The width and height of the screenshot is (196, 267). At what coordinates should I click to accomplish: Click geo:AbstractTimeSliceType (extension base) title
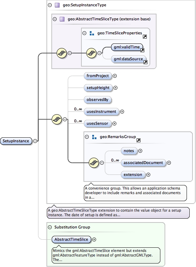pos(109,19)
